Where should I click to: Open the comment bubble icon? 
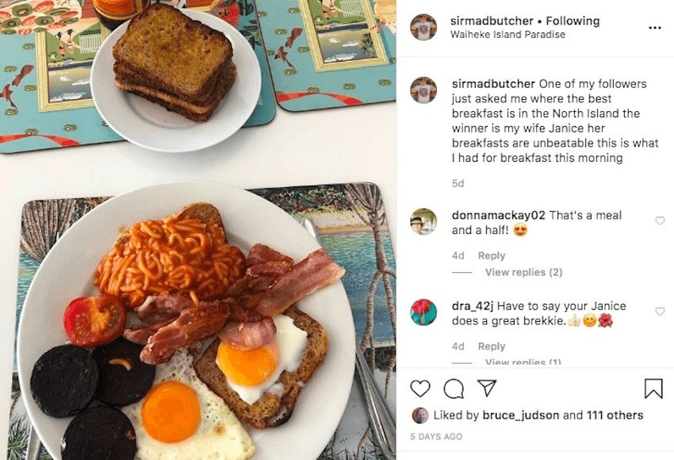454,389
